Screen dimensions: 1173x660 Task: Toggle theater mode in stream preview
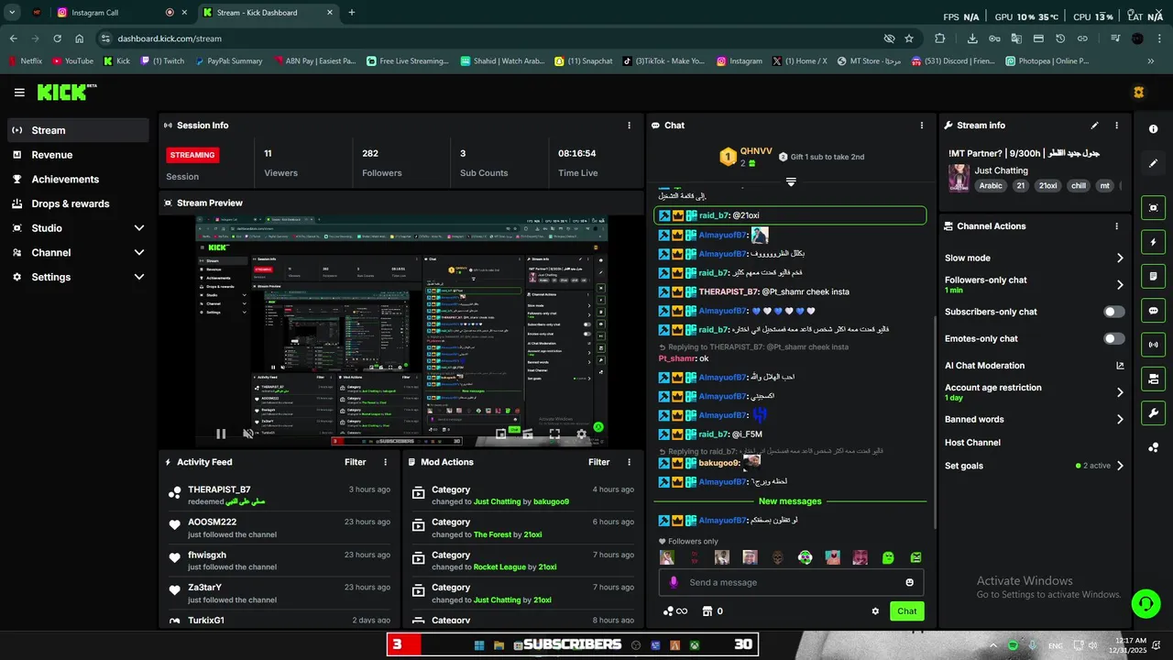tap(528, 434)
